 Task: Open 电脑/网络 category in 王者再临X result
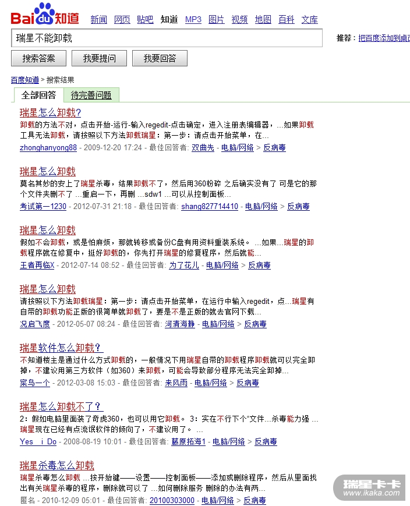point(222,266)
